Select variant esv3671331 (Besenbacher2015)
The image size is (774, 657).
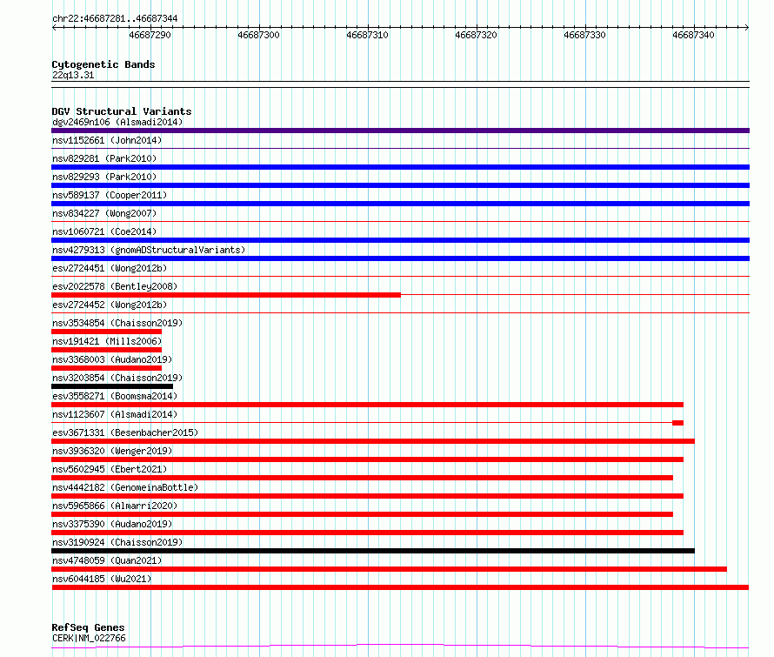(125, 432)
